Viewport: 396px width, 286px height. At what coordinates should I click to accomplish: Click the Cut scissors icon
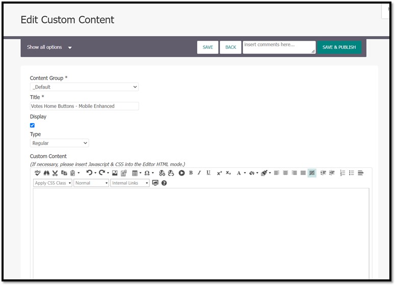pyautogui.click(x=55, y=173)
